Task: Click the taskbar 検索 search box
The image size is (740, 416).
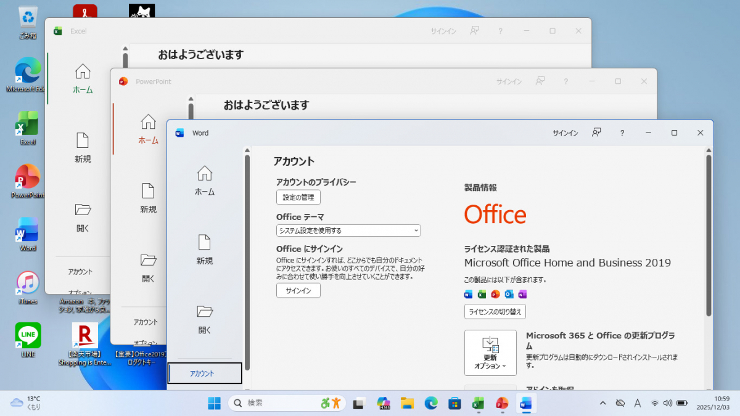Action: click(x=287, y=403)
